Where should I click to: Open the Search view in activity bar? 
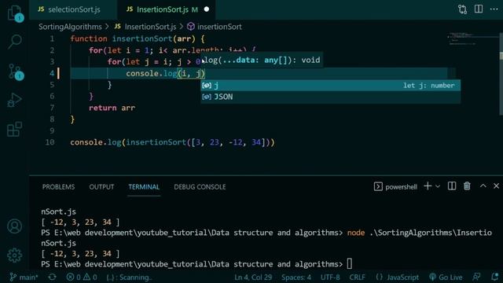[x=14, y=42]
